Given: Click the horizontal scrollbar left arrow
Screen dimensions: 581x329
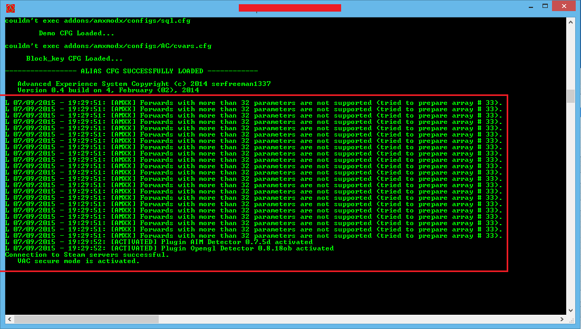Looking at the screenshot, I should coord(9,319).
